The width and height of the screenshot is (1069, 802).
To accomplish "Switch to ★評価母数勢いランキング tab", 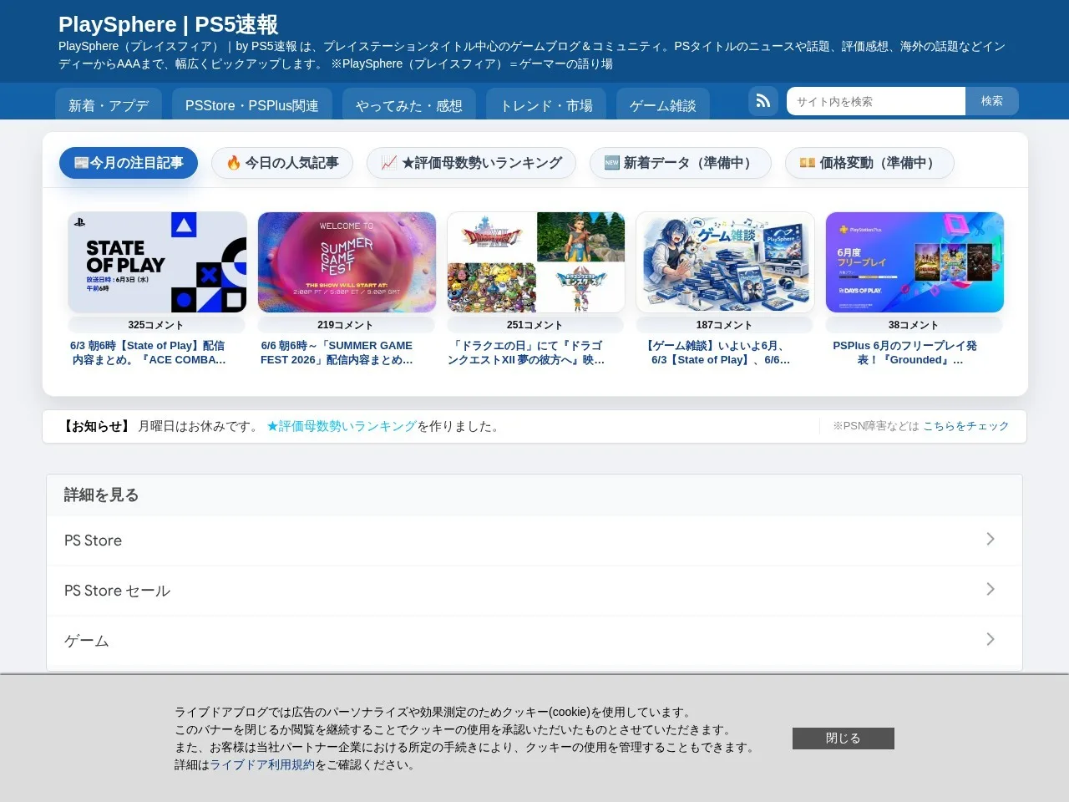I will pos(471,163).
